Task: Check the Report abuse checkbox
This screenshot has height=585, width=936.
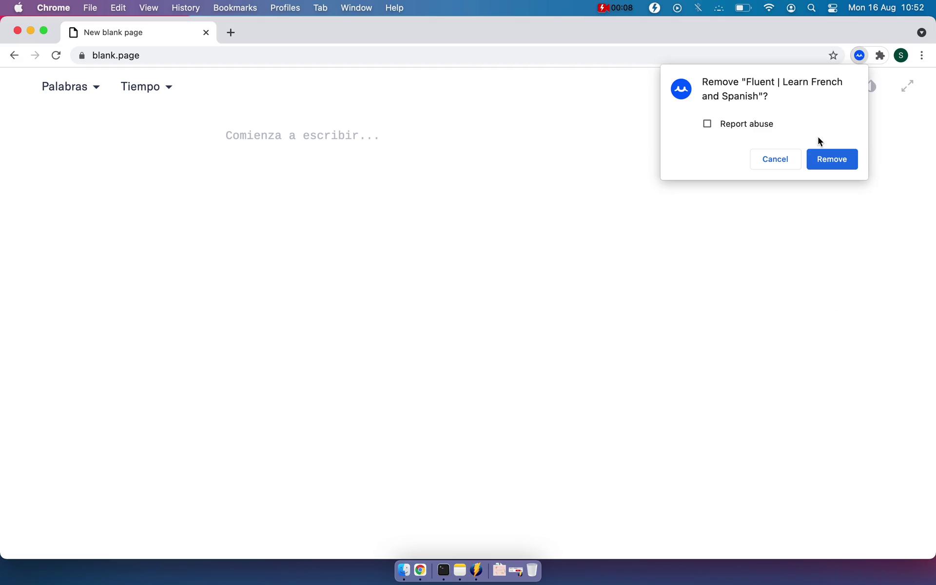Action: point(707,124)
